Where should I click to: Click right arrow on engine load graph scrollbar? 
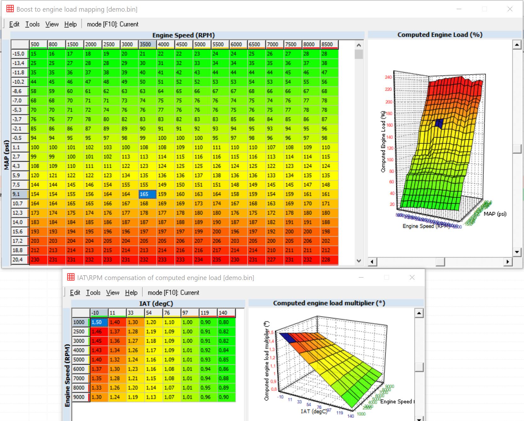[507, 262]
